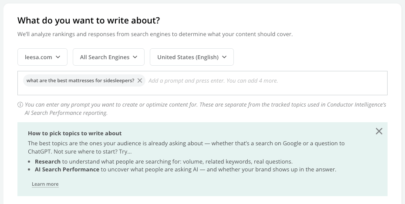This screenshot has height=204, width=405.
Task: Open the United States (English) dropdown
Action: tap(192, 57)
